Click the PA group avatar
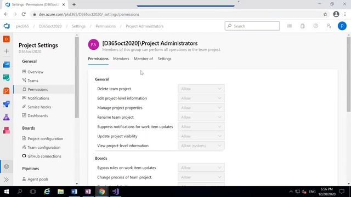 [93, 45]
